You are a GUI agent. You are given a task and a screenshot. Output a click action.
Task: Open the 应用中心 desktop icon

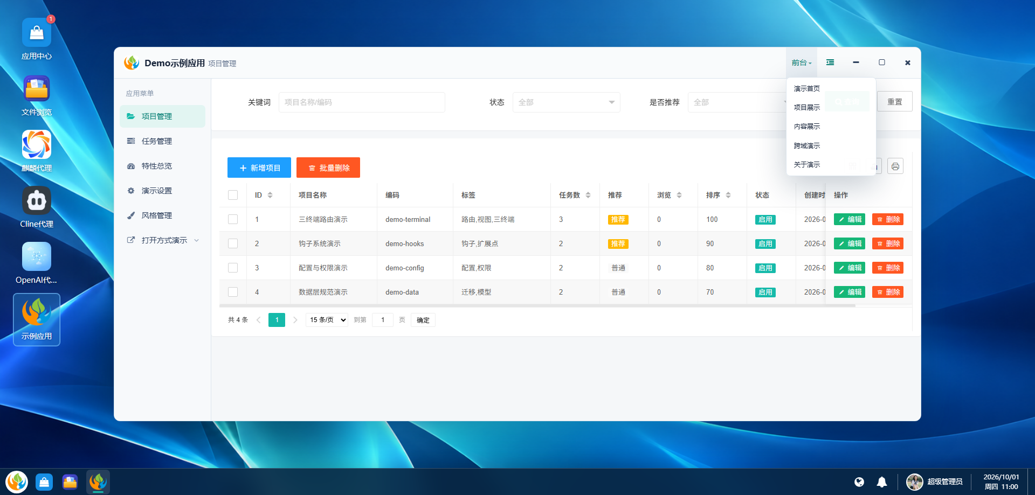click(37, 39)
